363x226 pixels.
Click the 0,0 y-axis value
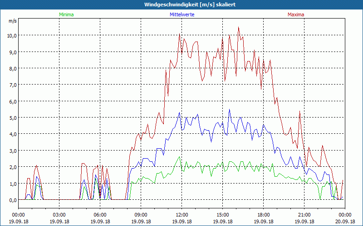(13, 200)
